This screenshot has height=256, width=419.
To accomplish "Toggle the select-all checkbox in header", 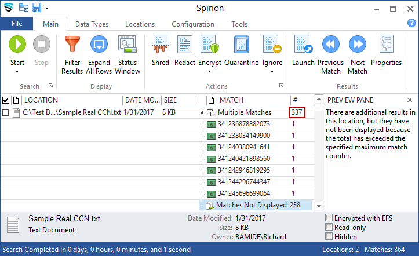I will pos(6,100).
